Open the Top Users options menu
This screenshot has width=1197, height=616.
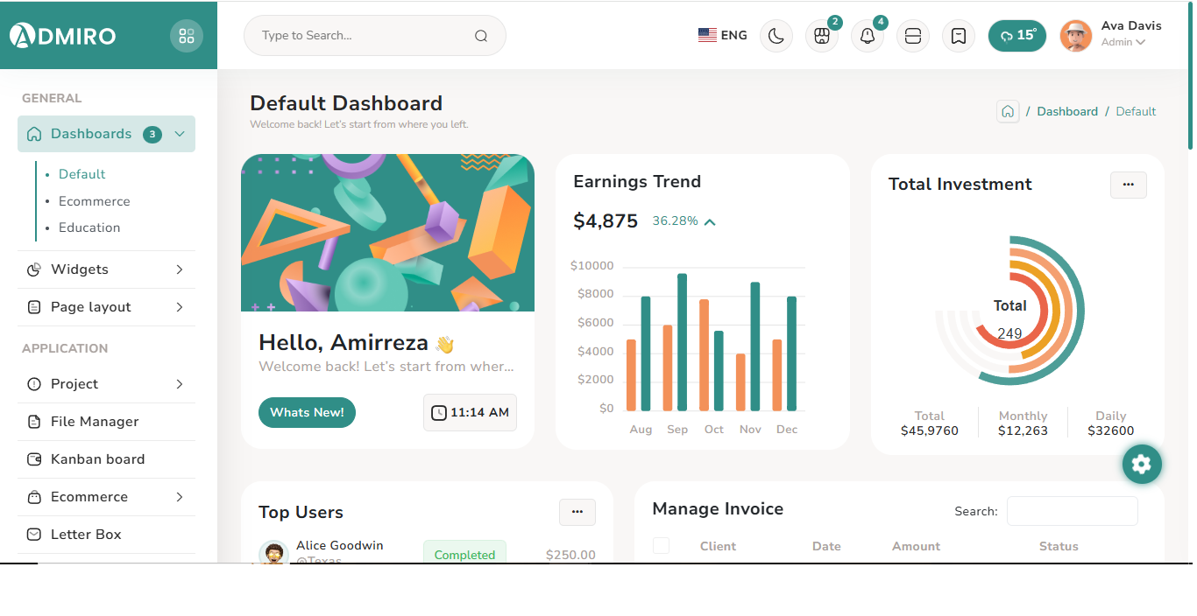577,512
